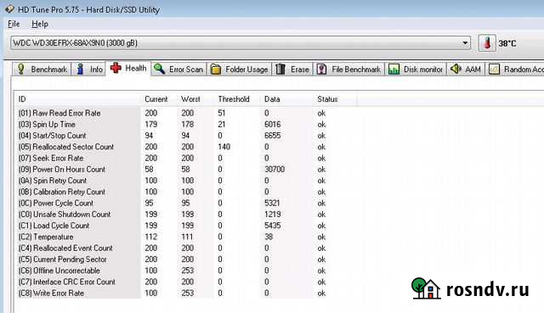Switch to the Disk monitor tab
This screenshot has width=544, height=313.
(x=416, y=70)
